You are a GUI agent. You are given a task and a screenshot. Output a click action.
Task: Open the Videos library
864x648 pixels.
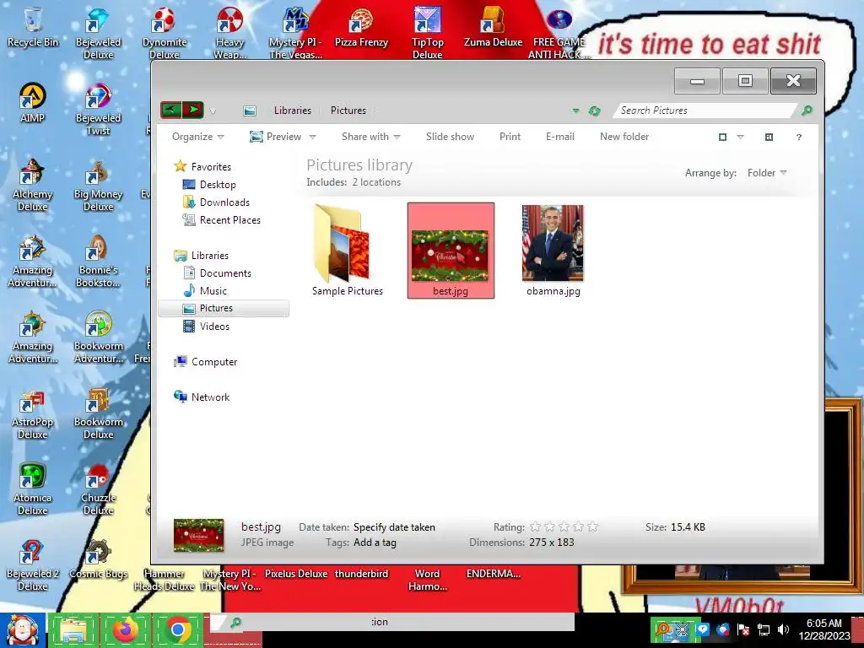tap(206, 327)
